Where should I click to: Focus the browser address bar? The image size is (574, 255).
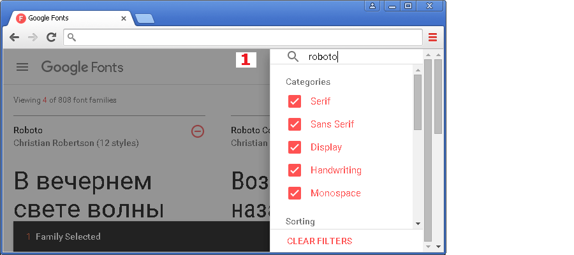(x=243, y=38)
